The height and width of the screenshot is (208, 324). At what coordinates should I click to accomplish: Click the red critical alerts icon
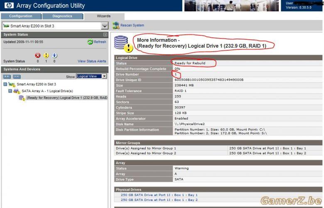38,55
